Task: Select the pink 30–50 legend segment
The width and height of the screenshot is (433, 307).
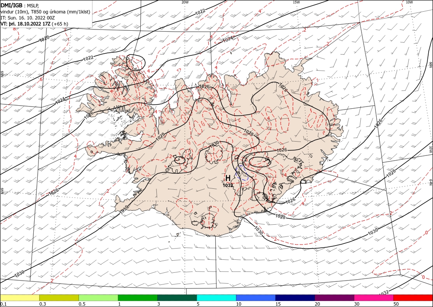Action: coord(374,297)
